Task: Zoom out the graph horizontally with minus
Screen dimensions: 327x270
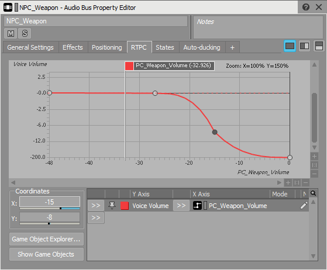Action: [305, 183]
